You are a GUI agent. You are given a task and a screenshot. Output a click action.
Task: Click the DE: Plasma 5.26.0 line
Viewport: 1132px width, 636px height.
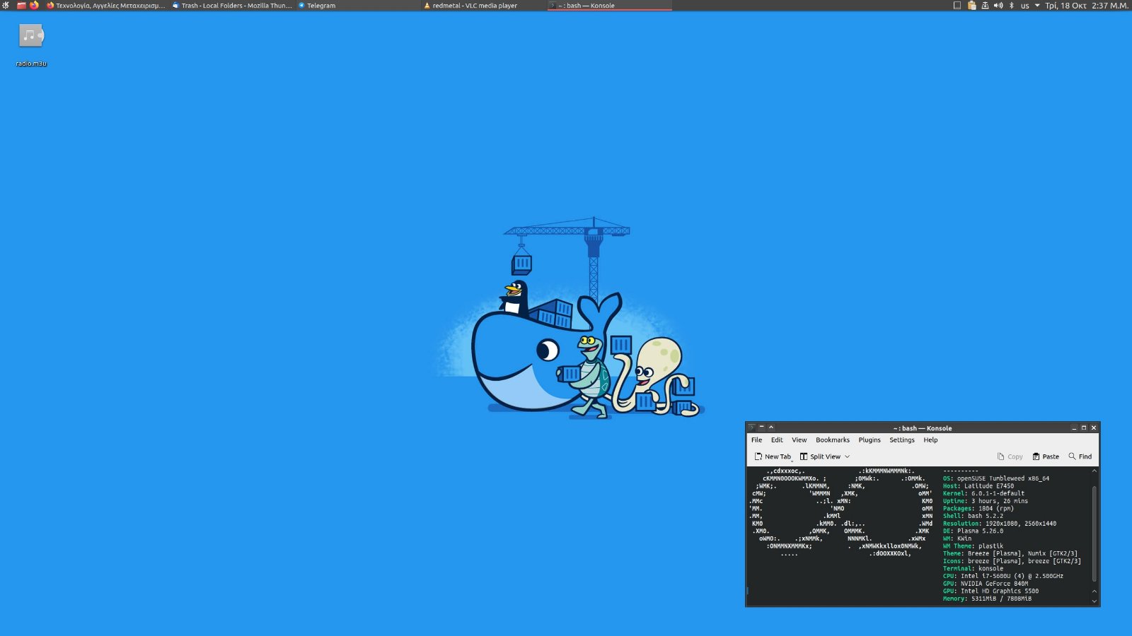point(973,531)
